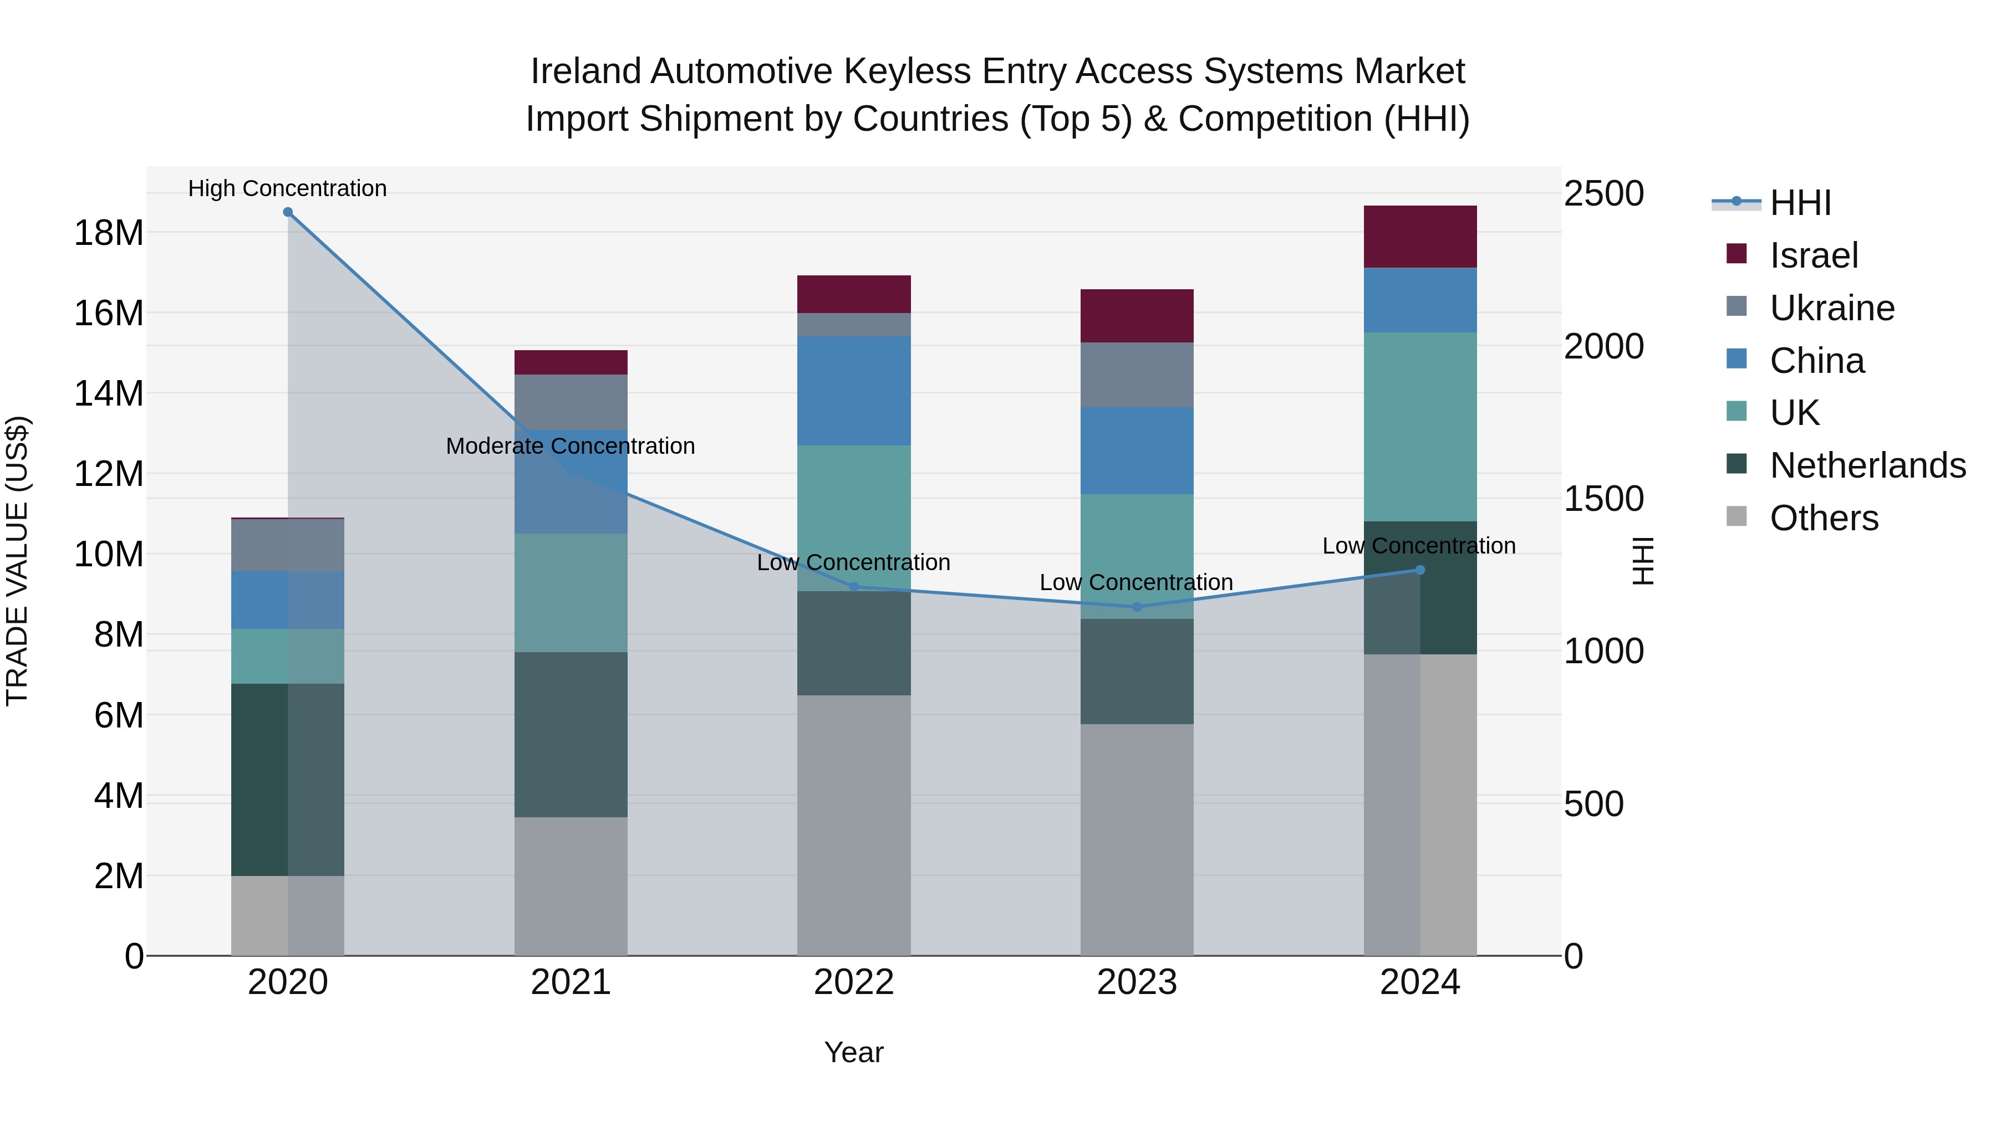Toggle the HHI legend entry
Viewport: 1996px width, 1122px height.
point(1772,203)
